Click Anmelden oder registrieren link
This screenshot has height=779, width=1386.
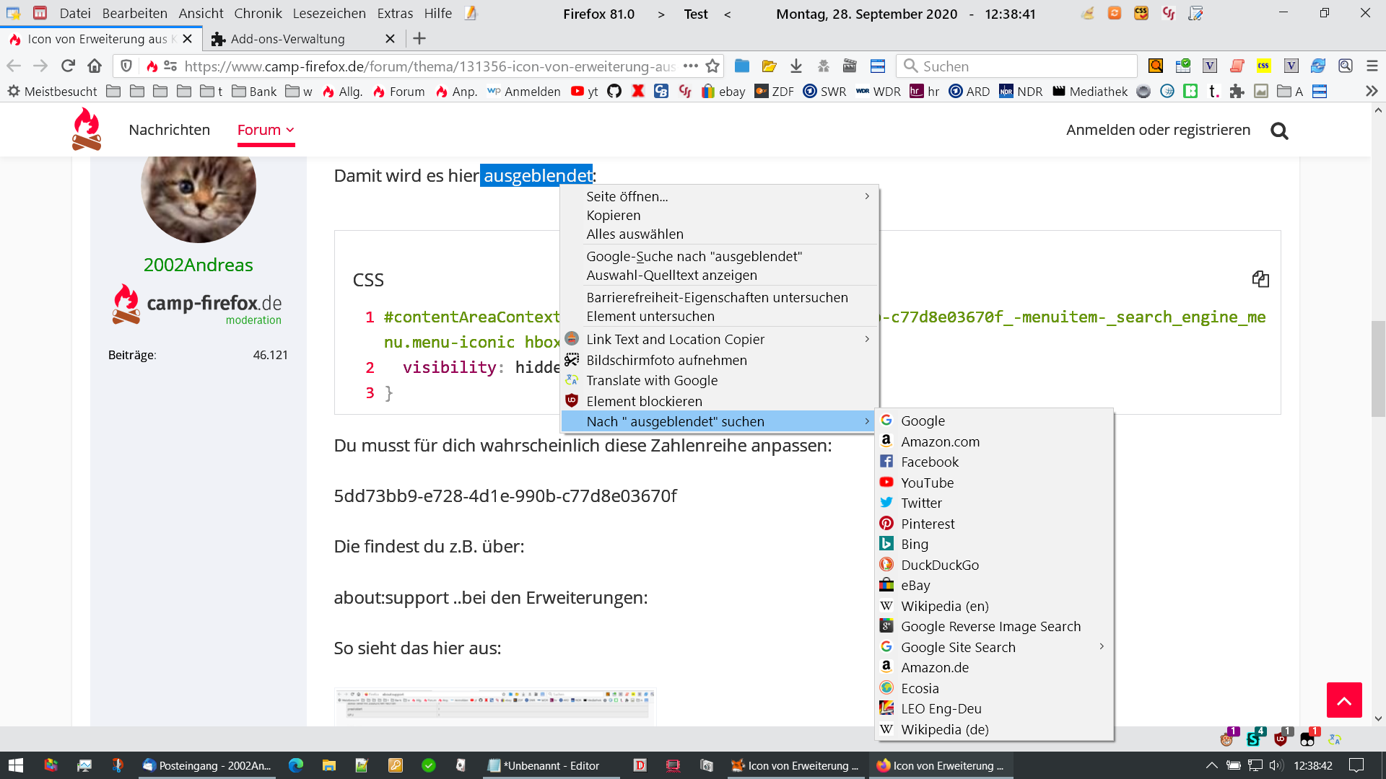click(x=1158, y=130)
